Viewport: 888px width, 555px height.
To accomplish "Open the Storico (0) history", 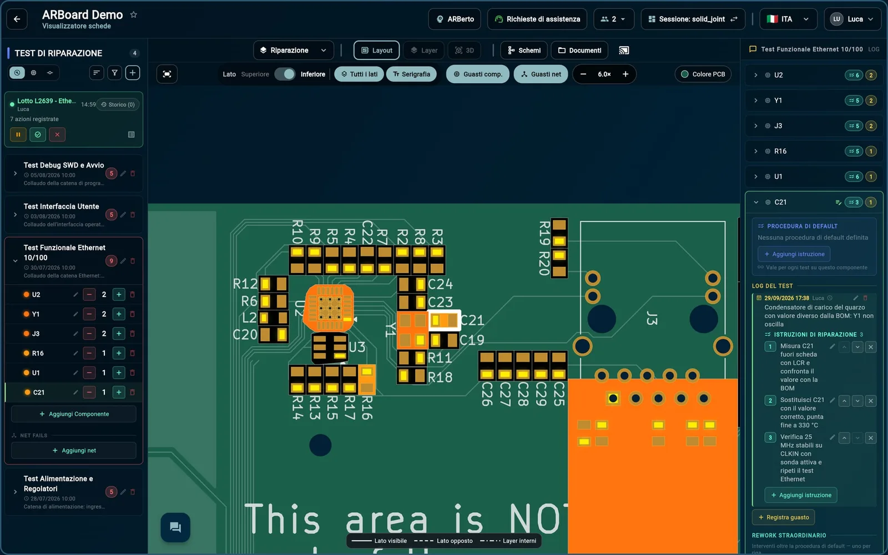I will pyautogui.click(x=118, y=104).
